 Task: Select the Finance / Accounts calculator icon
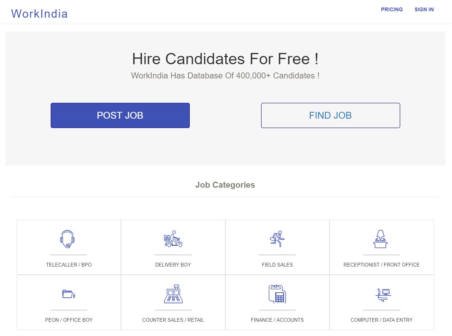(277, 294)
